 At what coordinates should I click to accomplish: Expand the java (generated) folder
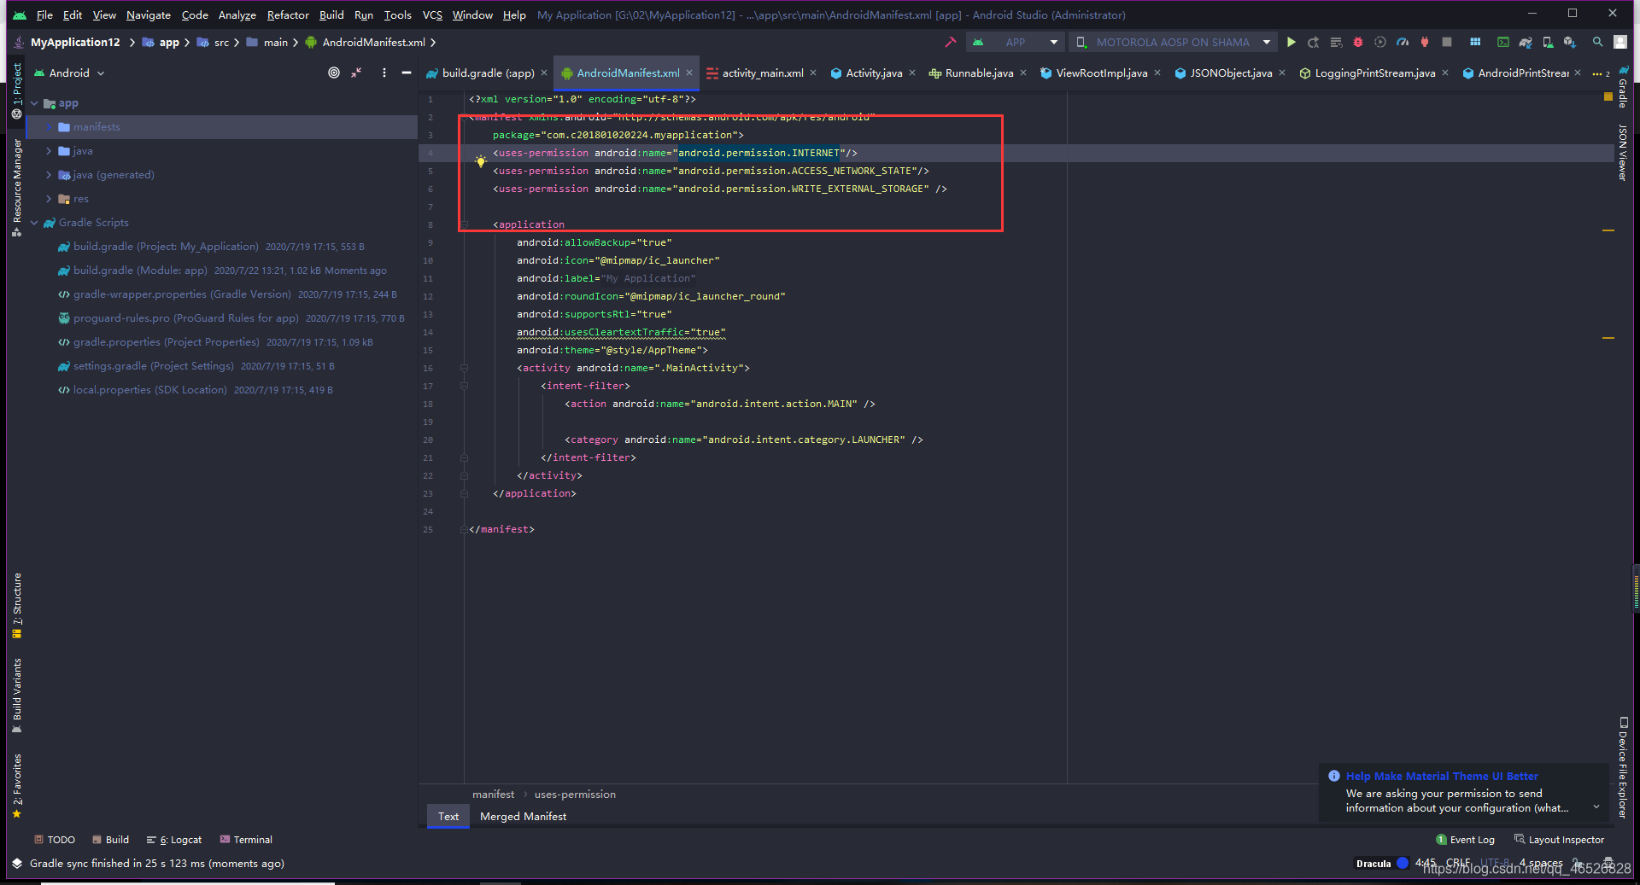click(x=50, y=175)
